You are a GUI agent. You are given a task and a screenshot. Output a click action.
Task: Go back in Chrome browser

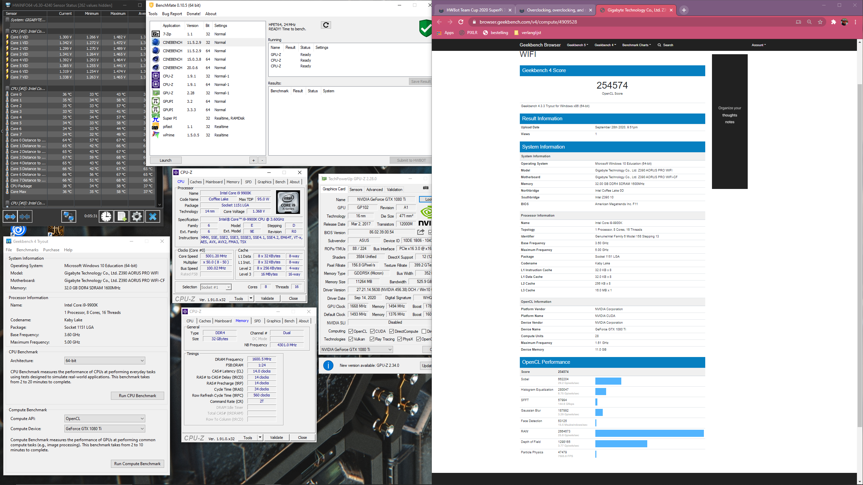tap(439, 22)
